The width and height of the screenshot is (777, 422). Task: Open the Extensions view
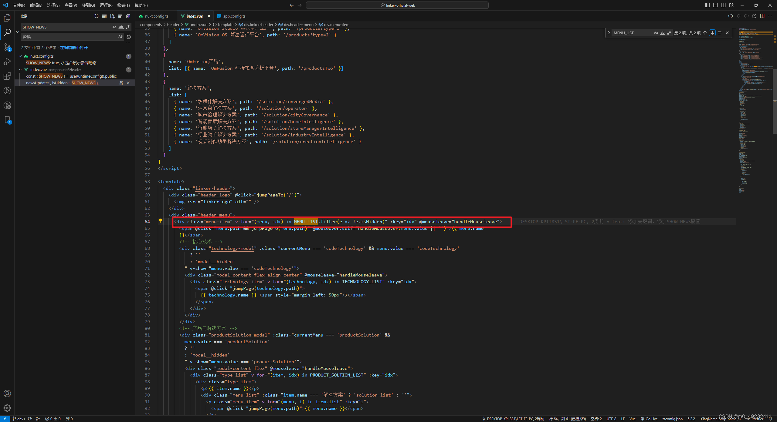[7, 76]
